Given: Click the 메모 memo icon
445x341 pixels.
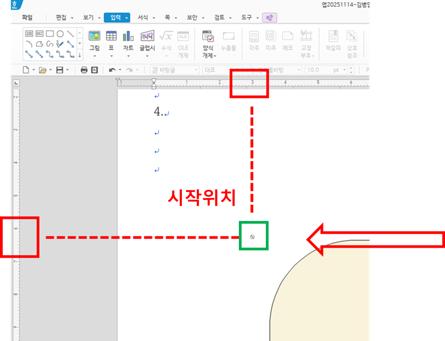Looking at the screenshot, I should (288, 36).
